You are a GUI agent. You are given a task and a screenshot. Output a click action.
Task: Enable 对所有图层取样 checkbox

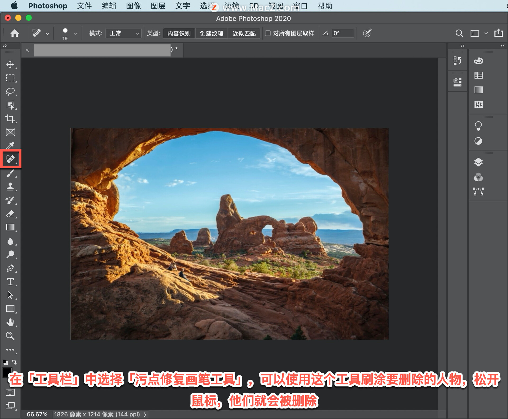coord(268,33)
